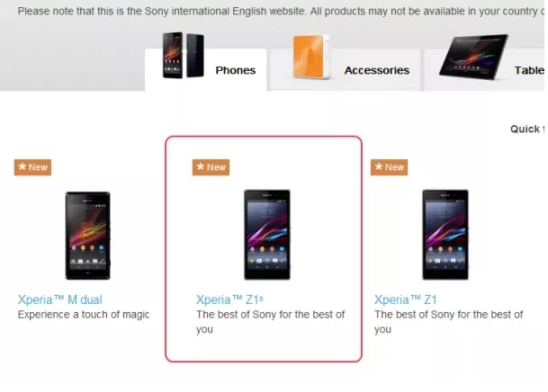Click the Quick text at right edge

point(527,129)
